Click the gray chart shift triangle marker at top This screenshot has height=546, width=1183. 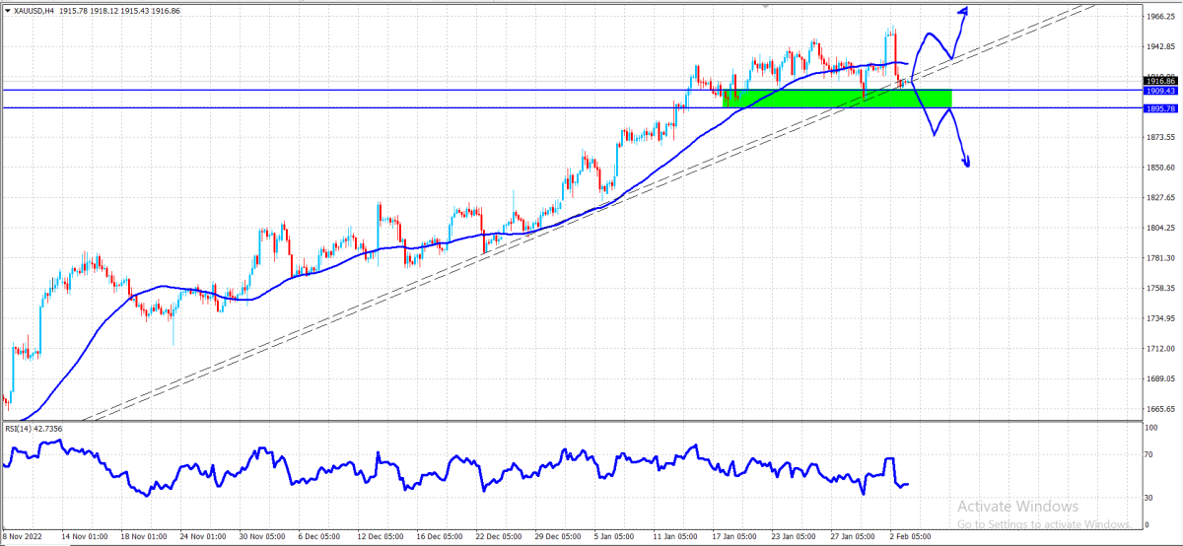(765, 6)
